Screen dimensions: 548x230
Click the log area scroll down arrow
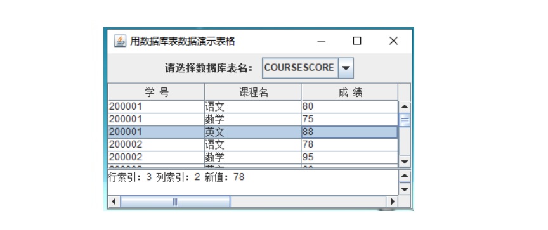[x=405, y=189]
